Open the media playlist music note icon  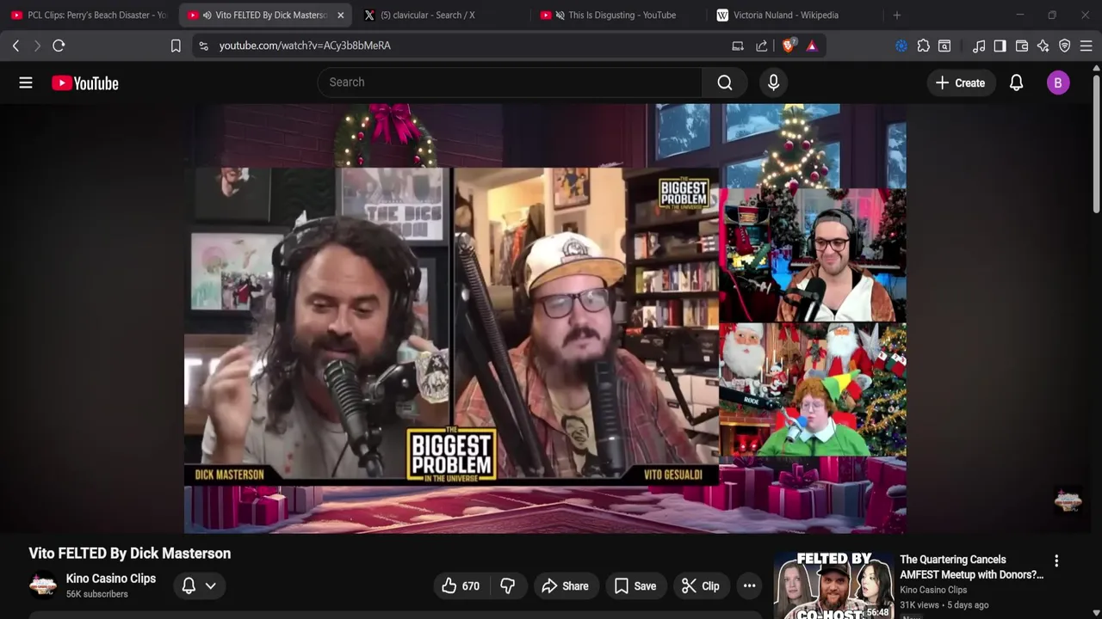[979, 46]
